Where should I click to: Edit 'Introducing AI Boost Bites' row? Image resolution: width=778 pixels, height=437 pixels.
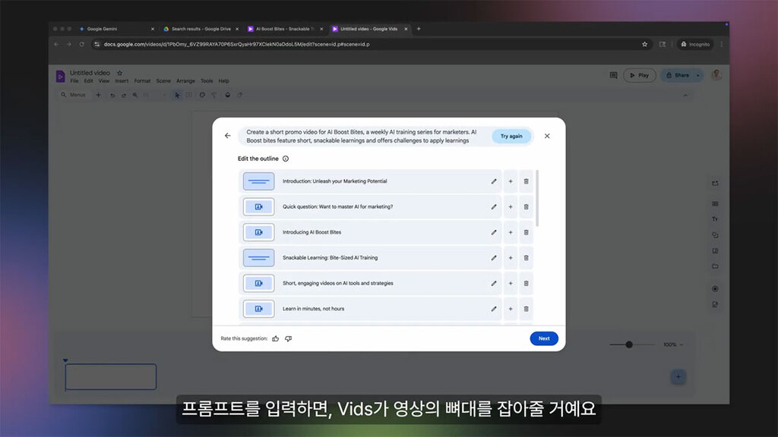(x=494, y=232)
